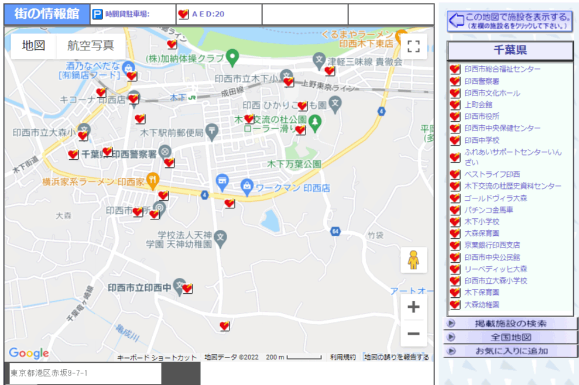Click the southernmost AED marker on map

click(224, 326)
